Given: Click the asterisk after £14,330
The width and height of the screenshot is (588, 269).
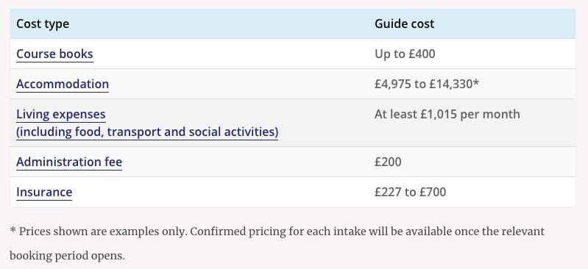Looking at the screenshot, I should [x=476, y=82].
